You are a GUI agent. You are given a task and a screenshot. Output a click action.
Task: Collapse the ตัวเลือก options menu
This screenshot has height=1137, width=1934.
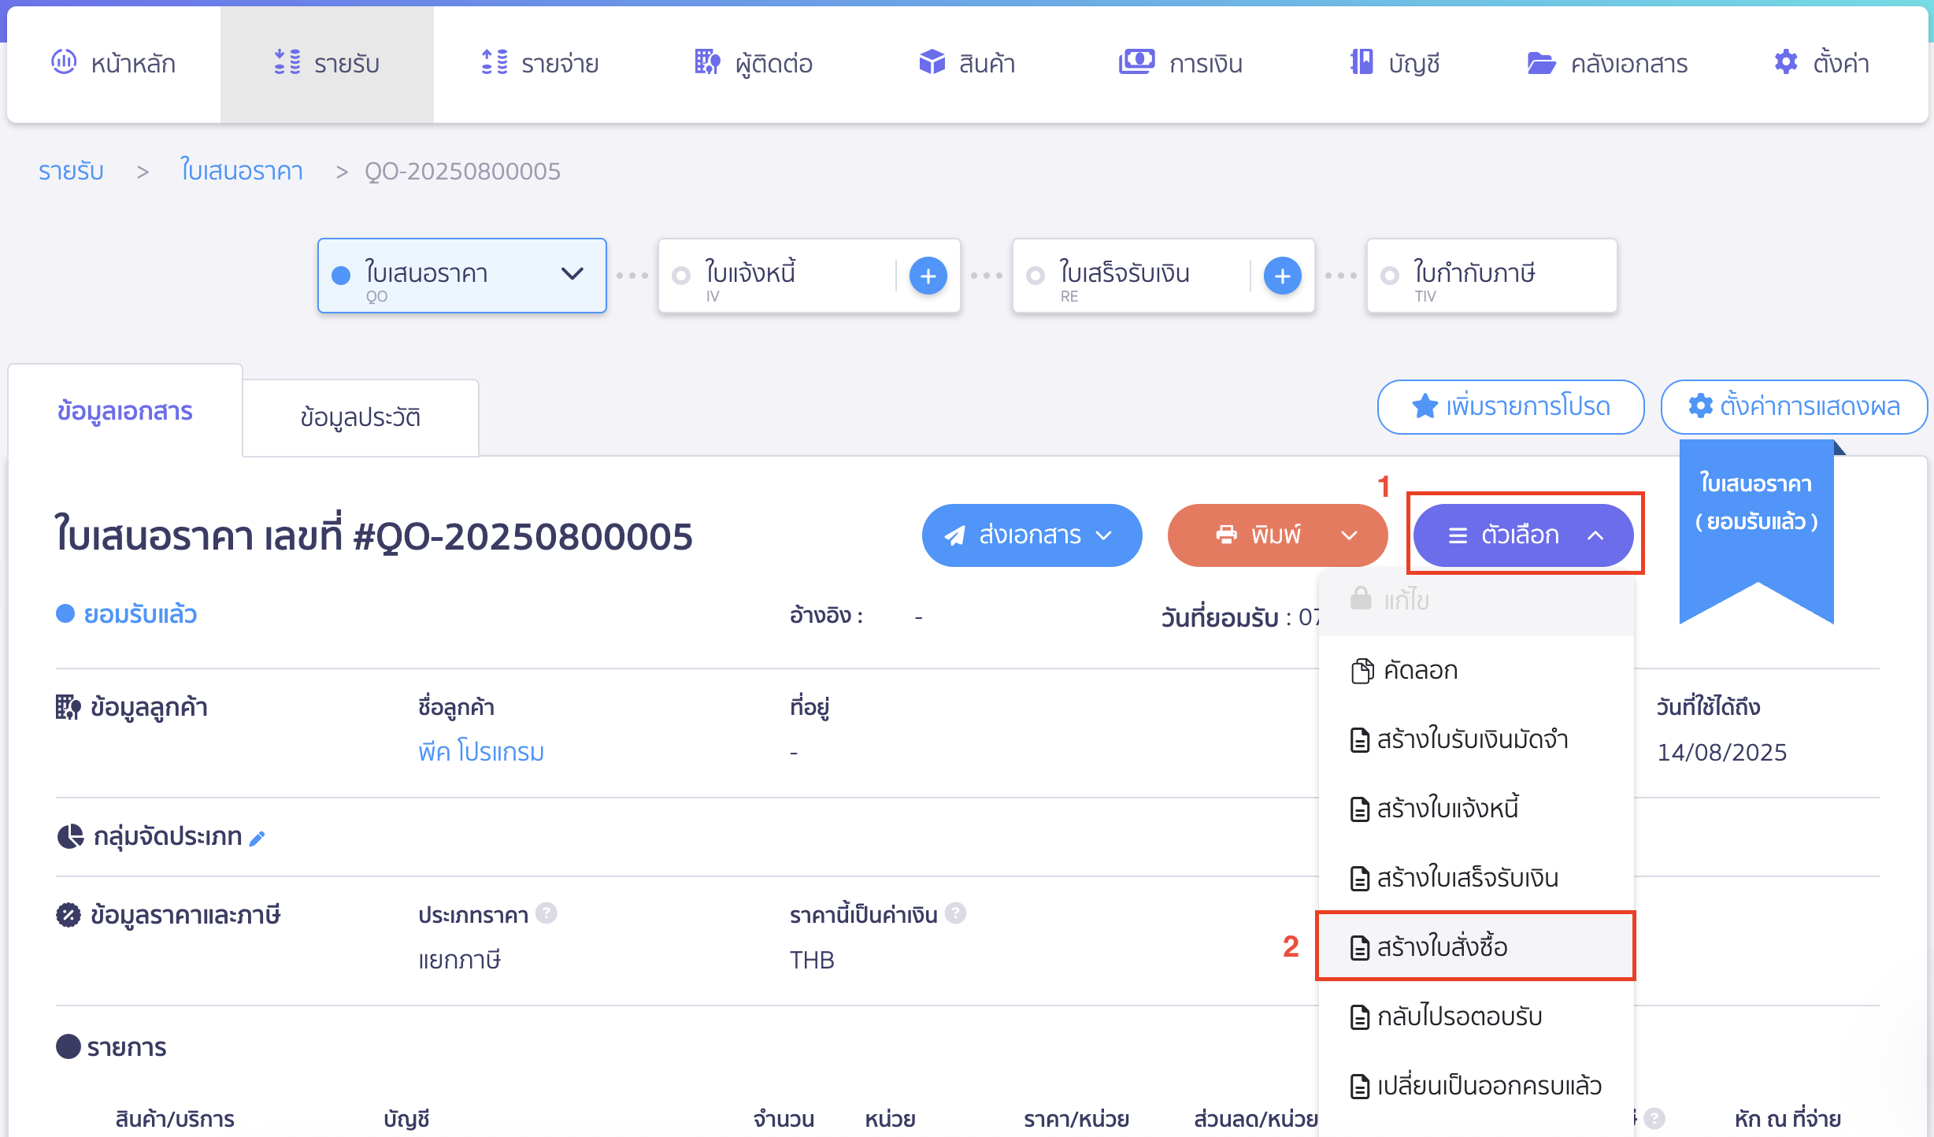click(x=1523, y=535)
